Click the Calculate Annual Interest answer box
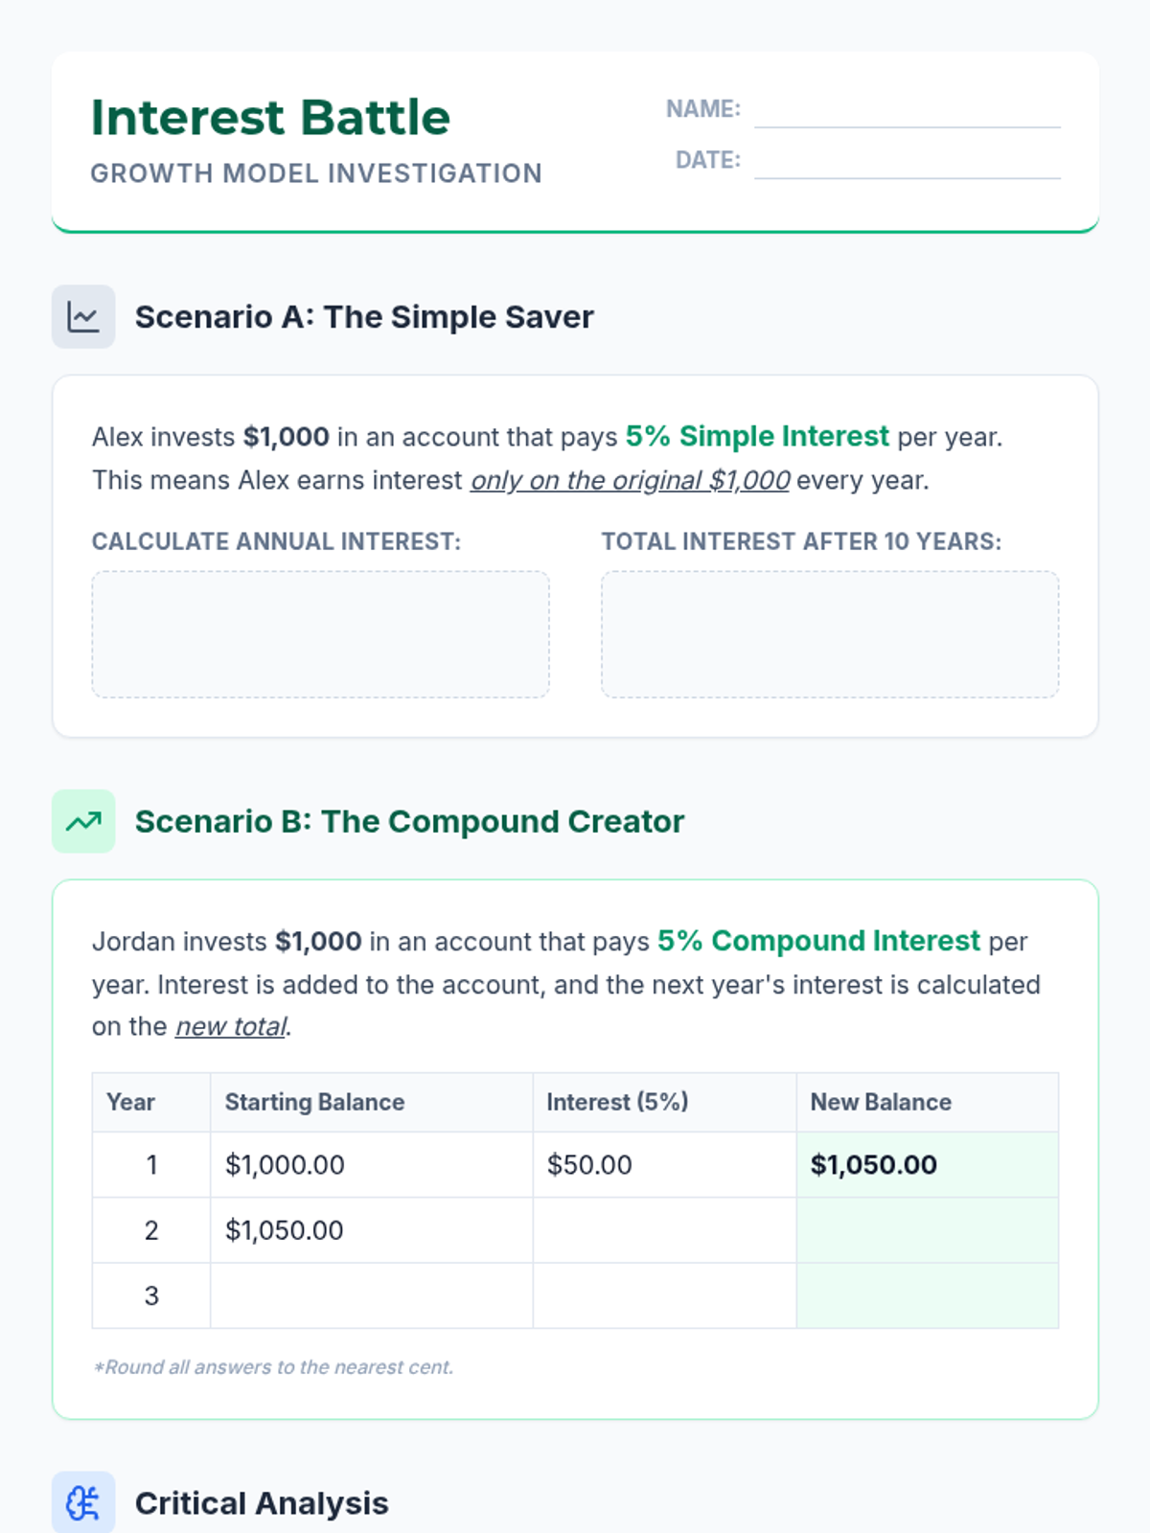The width and height of the screenshot is (1150, 1533). pos(320,634)
